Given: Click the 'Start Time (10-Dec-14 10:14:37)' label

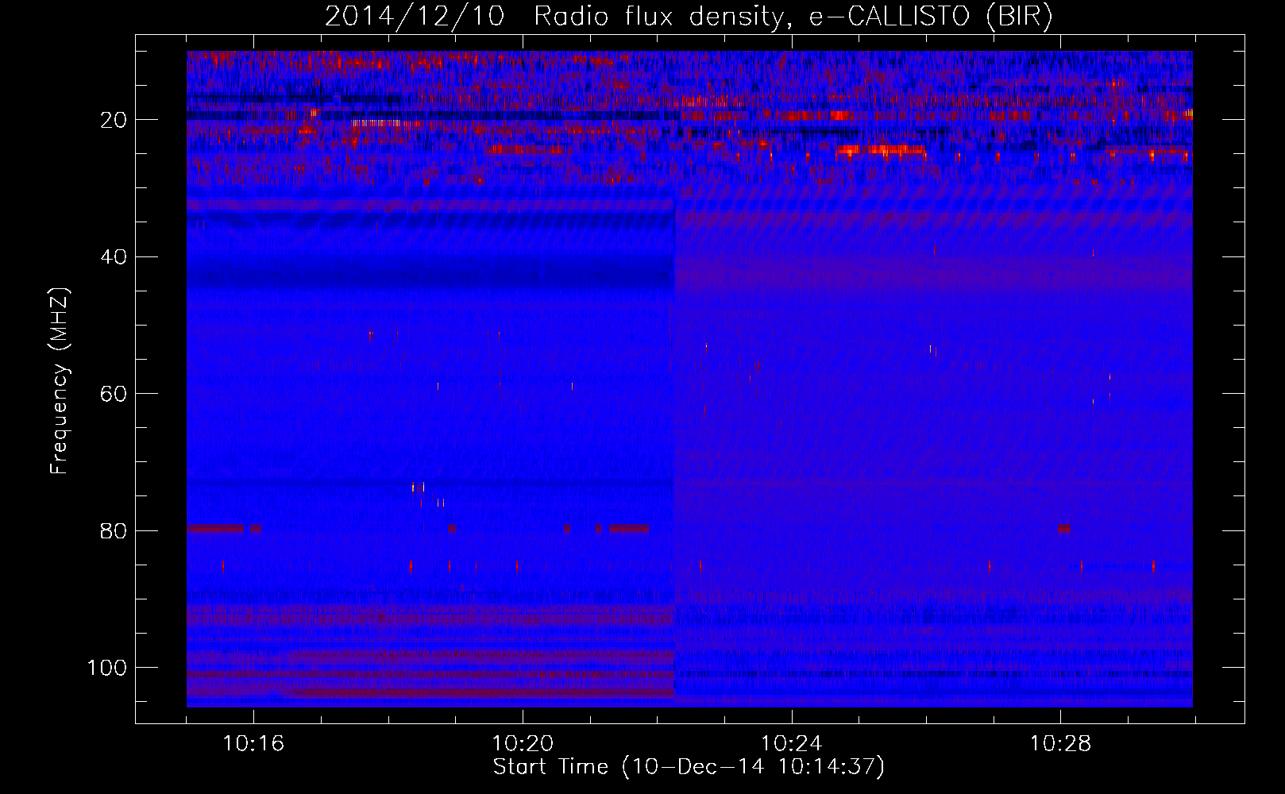Looking at the screenshot, I should (x=689, y=767).
